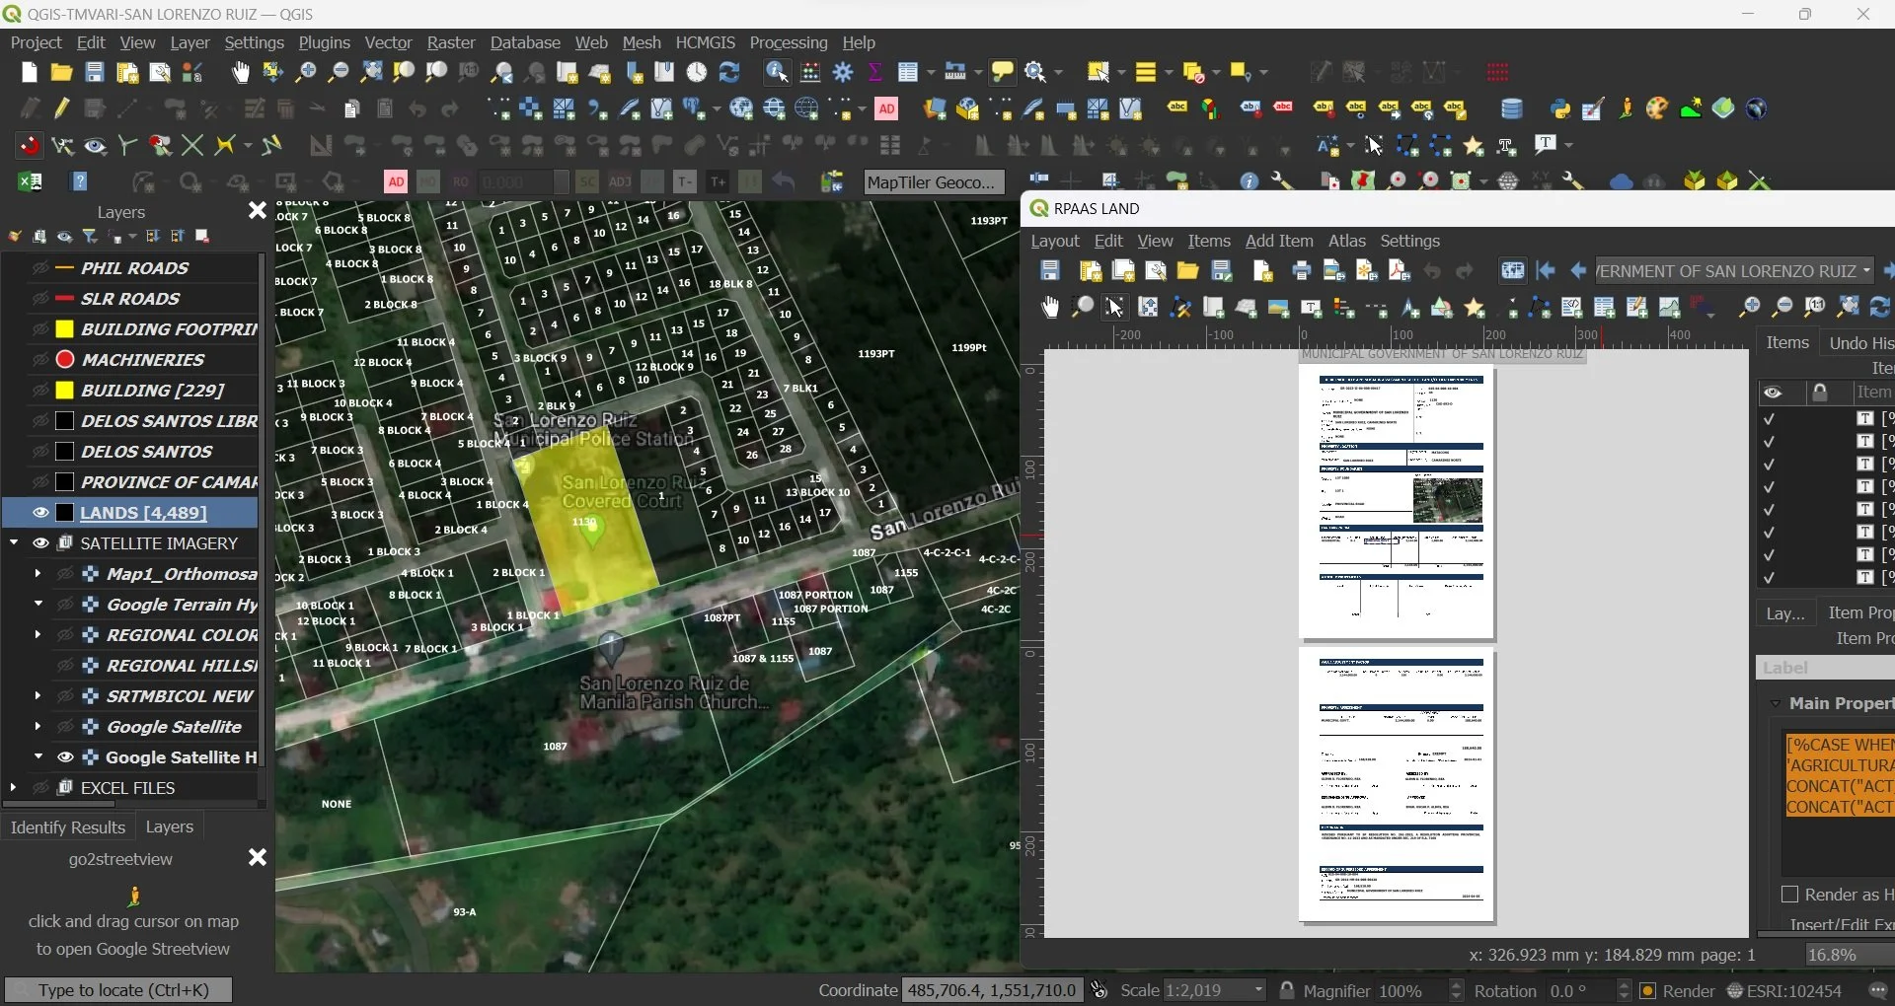Screen dimensions: 1895x1006
Task: Expand the EXCEL FILES group
Action: point(13,788)
